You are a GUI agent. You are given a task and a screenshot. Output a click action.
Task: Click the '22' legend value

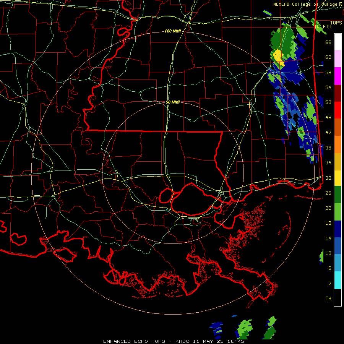coord(328,208)
